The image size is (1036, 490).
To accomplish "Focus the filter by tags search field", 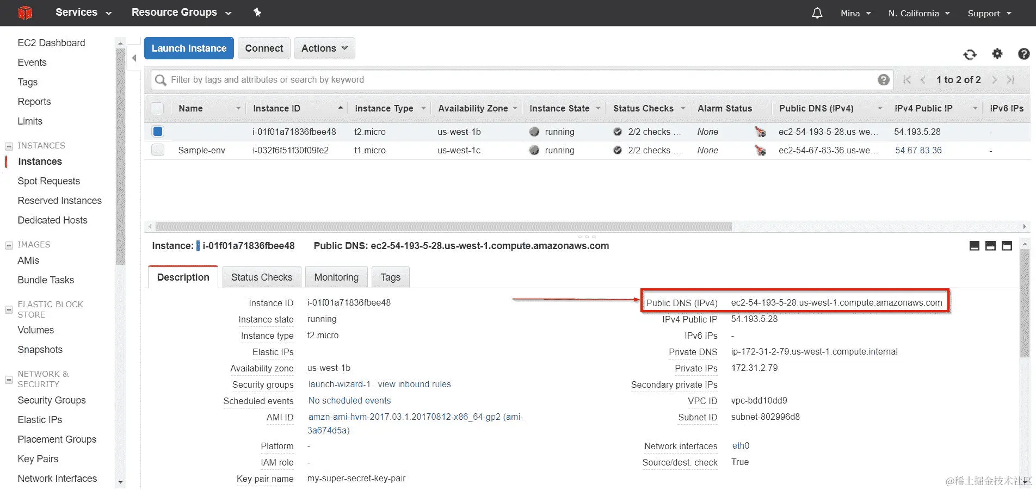I will pos(522,80).
